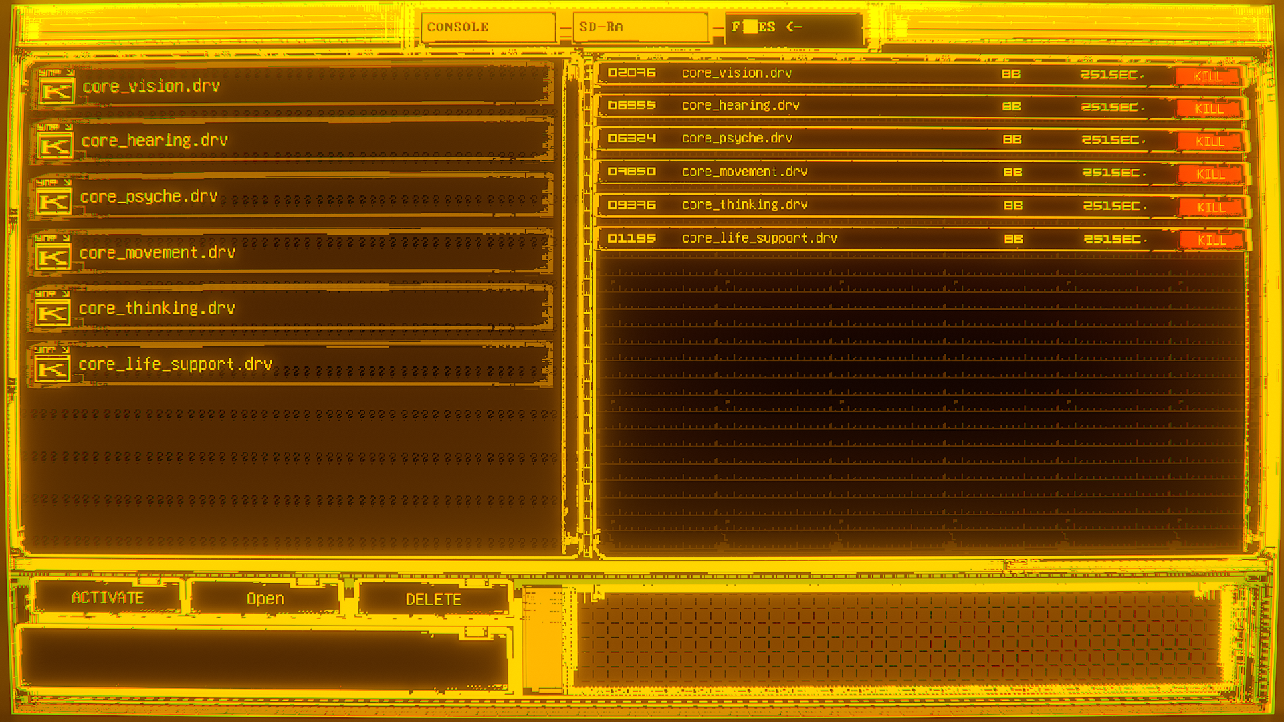Kill the core_movement.drv process

click(x=1210, y=174)
